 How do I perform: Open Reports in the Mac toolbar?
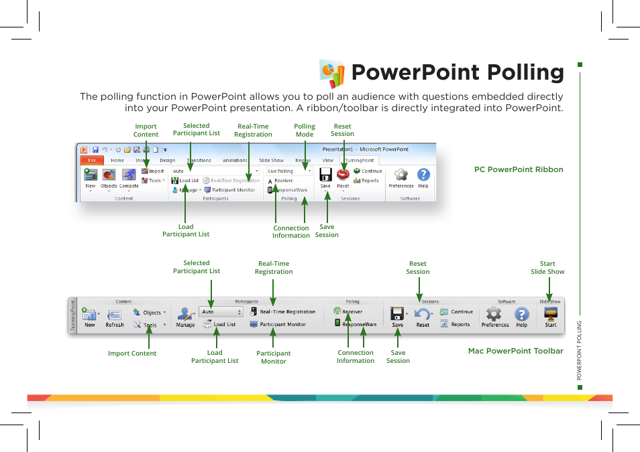pos(455,324)
